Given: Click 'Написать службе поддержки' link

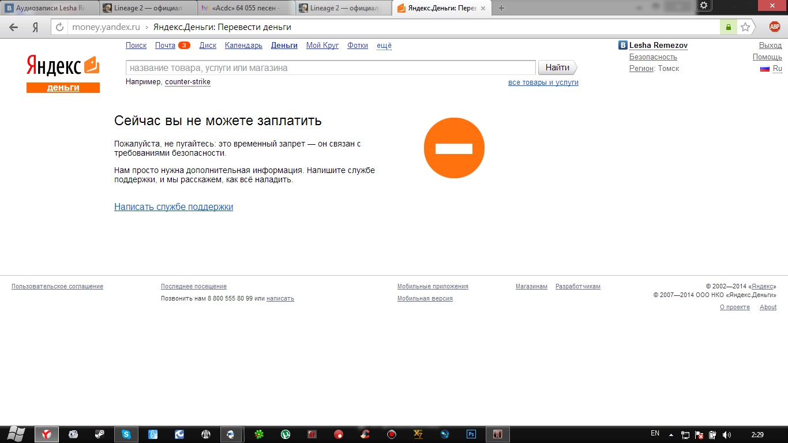Looking at the screenshot, I should click(x=174, y=207).
